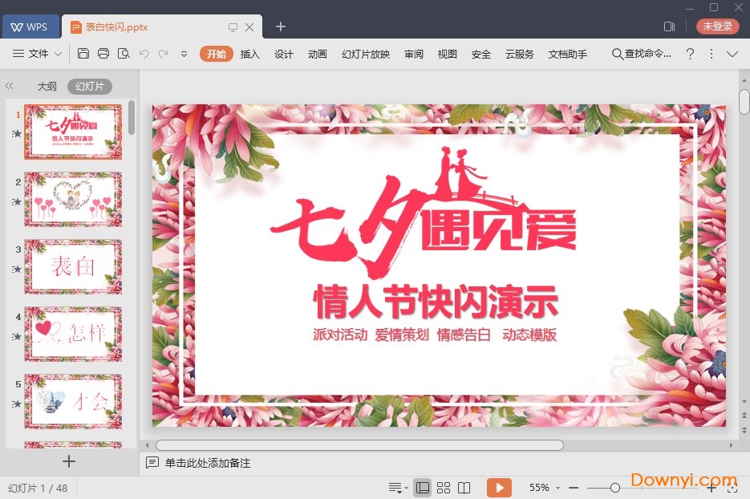Viewport: 750px width, 499px height.
Task: Click the help question mark icon
Action: (x=690, y=54)
